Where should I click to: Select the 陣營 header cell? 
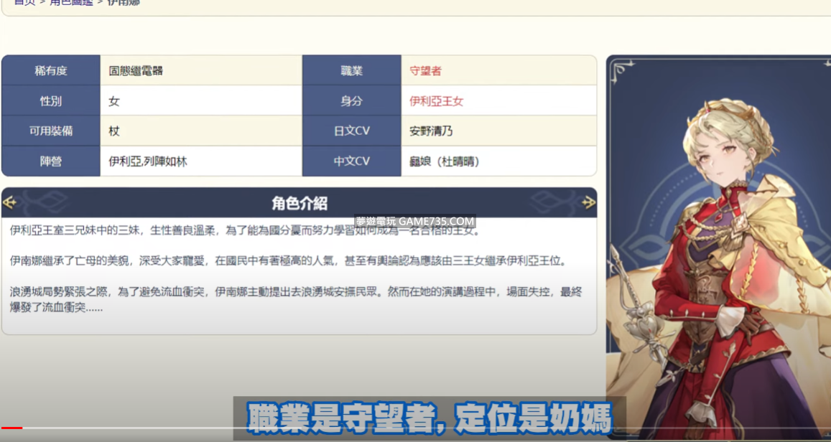click(51, 161)
